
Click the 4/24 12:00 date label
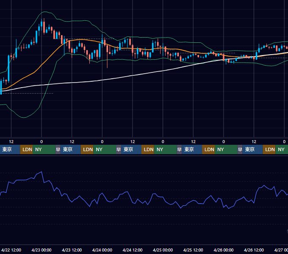click(x=133, y=250)
